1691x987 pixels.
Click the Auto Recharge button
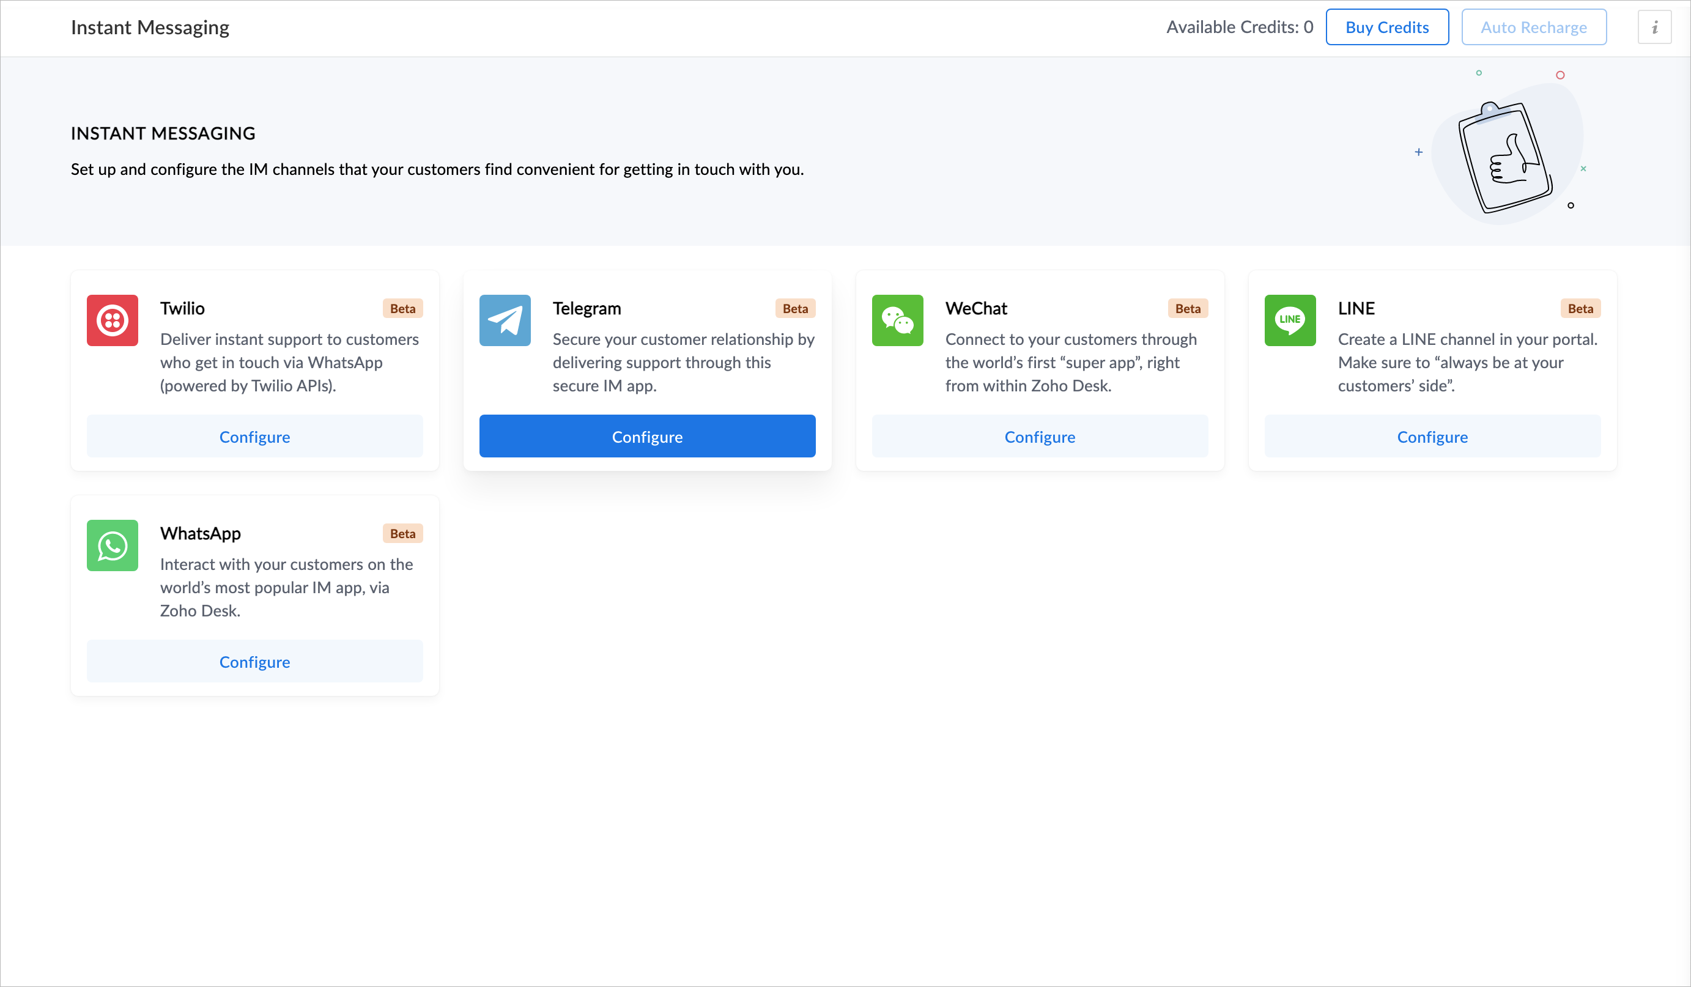click(1533, 27)
